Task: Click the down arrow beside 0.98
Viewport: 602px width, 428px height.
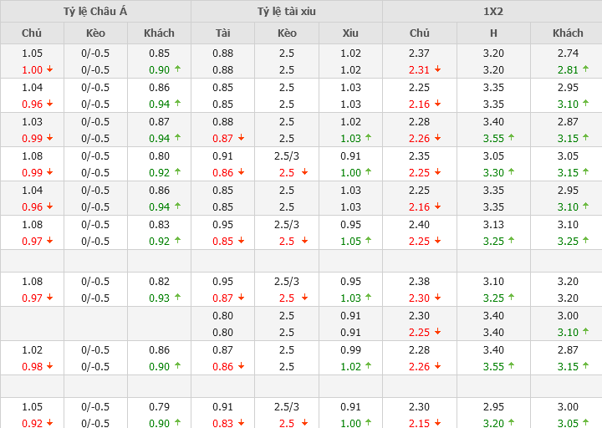Action: click(49, 367)
